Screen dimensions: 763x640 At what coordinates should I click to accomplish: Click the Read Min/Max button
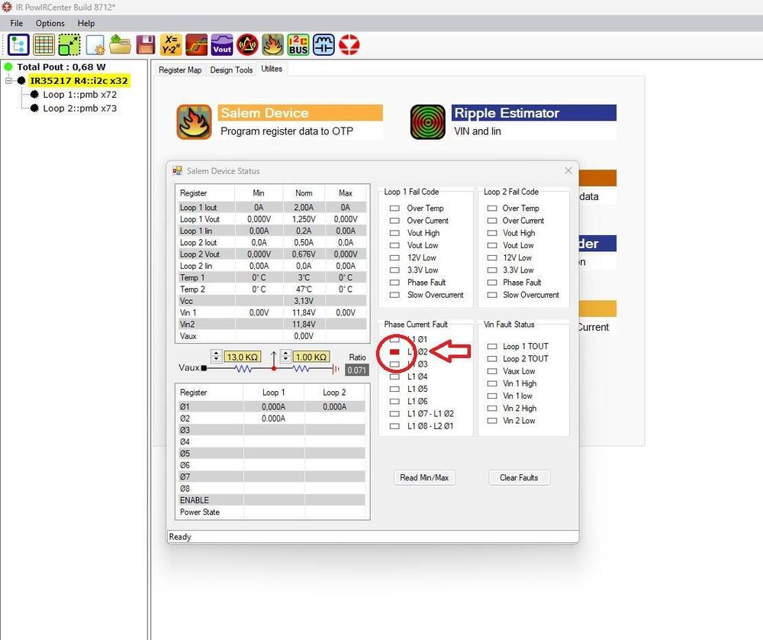[424, 478]
